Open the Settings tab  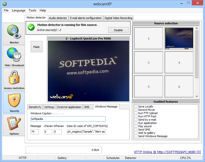49,107
